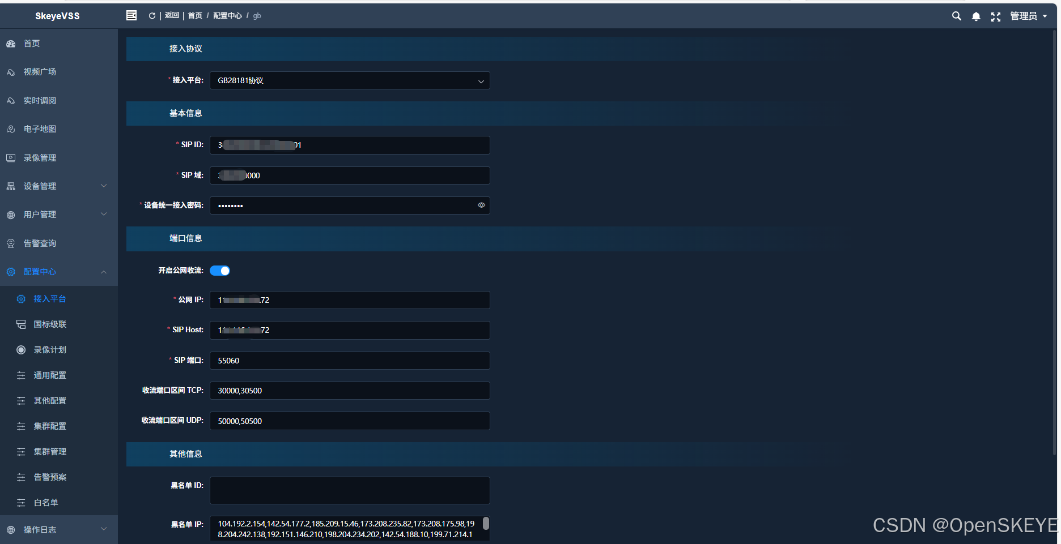Click the 用户管理 globe icon

11,215
